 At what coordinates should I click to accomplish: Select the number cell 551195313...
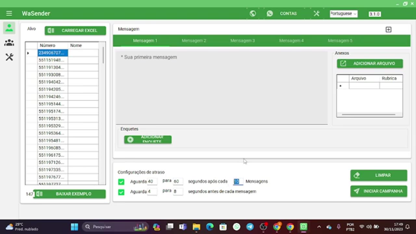pos(53,119)
